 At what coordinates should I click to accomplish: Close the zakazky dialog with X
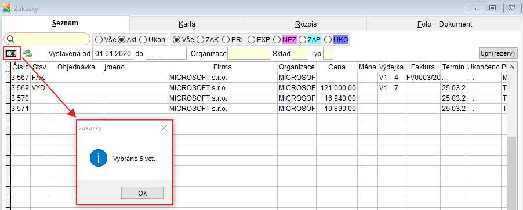[164, 128]
